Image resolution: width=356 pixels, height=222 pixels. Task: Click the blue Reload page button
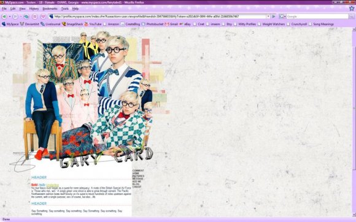pos(26,17)
